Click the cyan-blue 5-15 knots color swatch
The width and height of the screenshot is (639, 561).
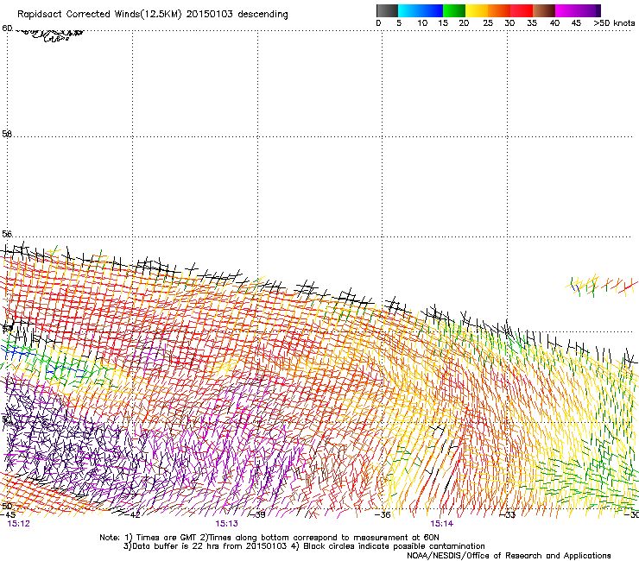(x=421, y=10)
